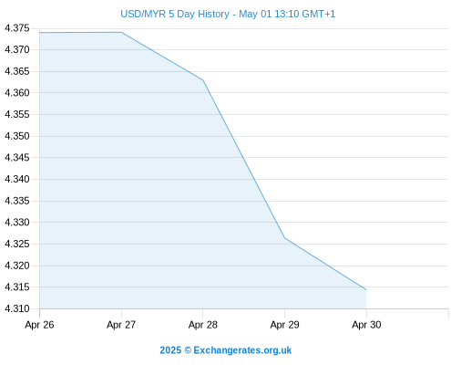Image resolution: width=451 pixels, height=365 pixels.
Task: Click the 4.345 y-axis label
Action: pos(17,158)
